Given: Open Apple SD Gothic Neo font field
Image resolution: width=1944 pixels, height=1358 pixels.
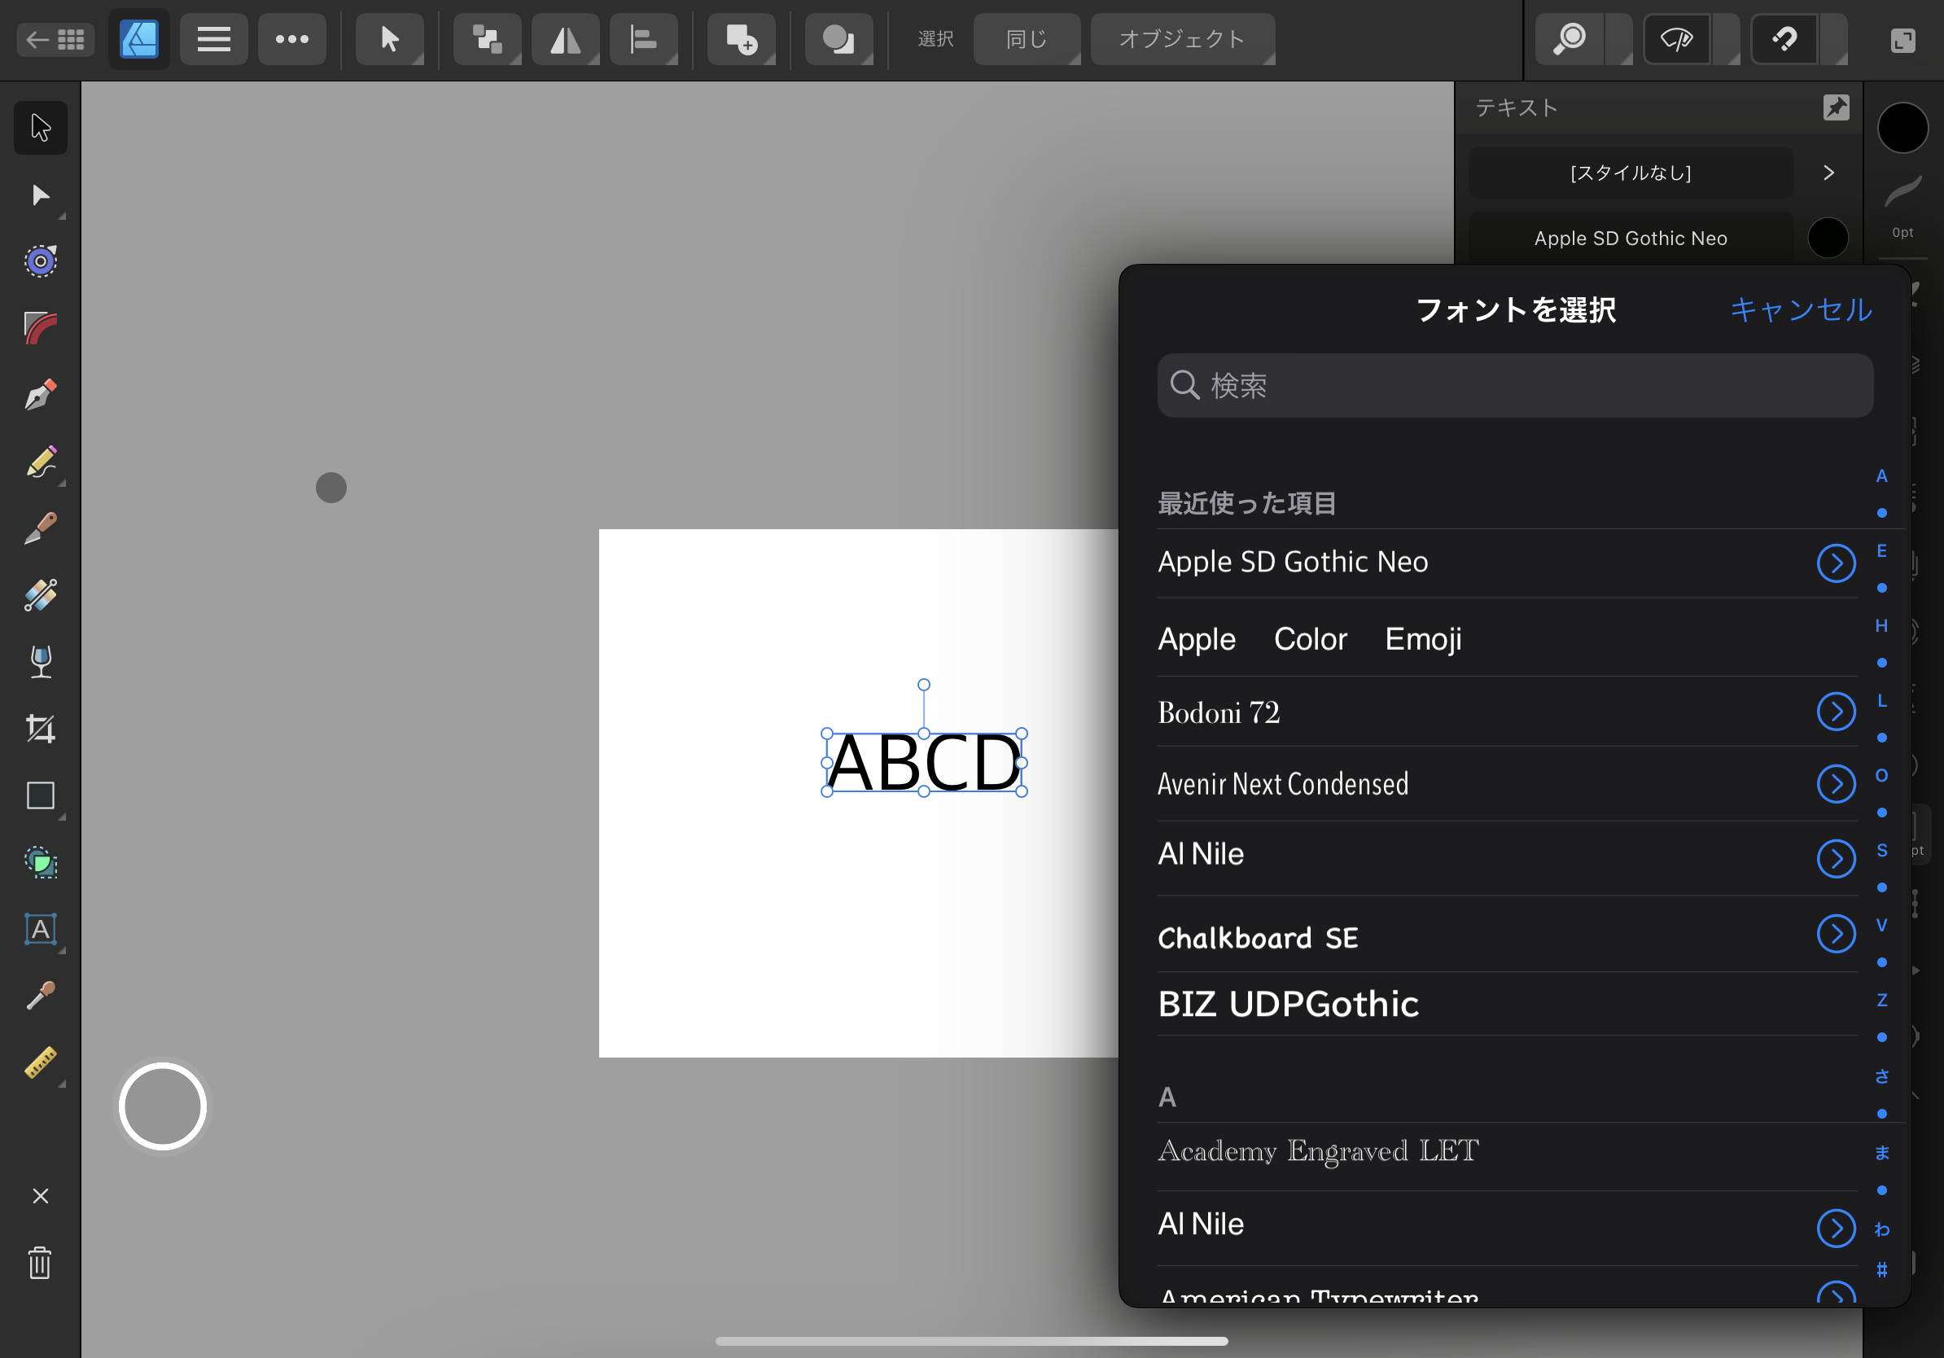Looking at the screenshot, I should (1631, 238).
